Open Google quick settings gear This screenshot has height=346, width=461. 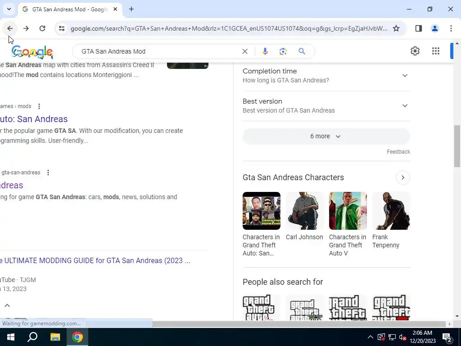415,51
